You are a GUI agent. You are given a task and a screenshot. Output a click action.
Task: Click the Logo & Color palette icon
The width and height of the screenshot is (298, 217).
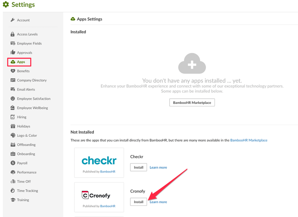(x=13, y=135)
